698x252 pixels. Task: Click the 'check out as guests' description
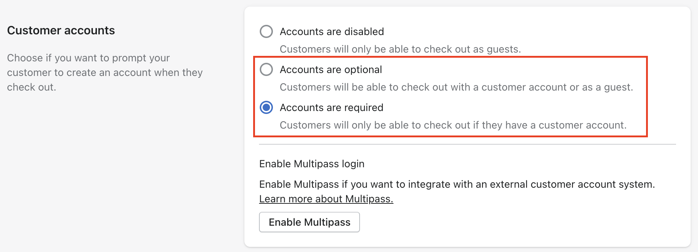click(x=400, y=49)
